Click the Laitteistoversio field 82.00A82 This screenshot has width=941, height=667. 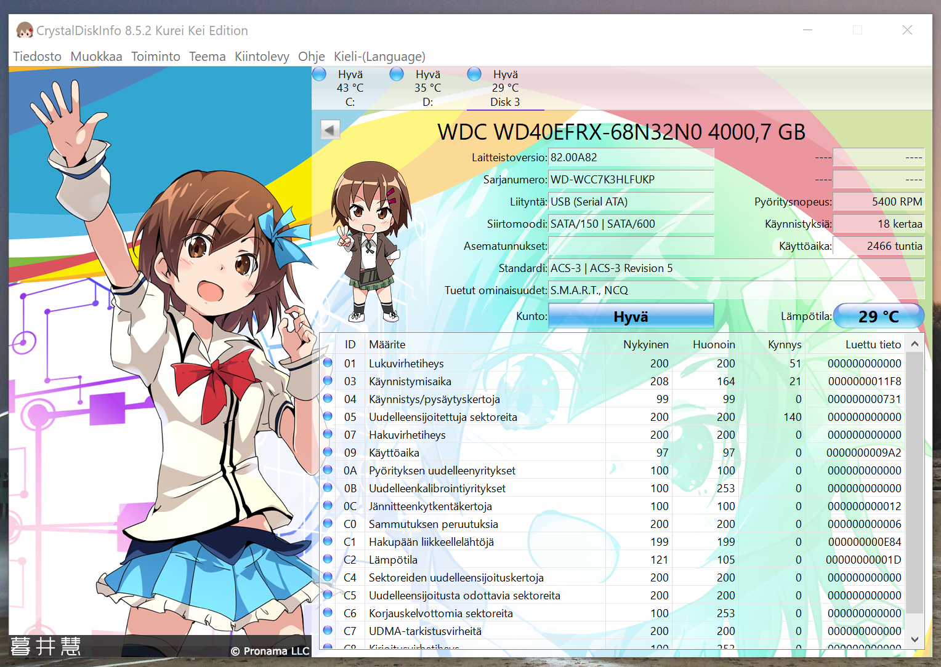[x=631, y=158]
